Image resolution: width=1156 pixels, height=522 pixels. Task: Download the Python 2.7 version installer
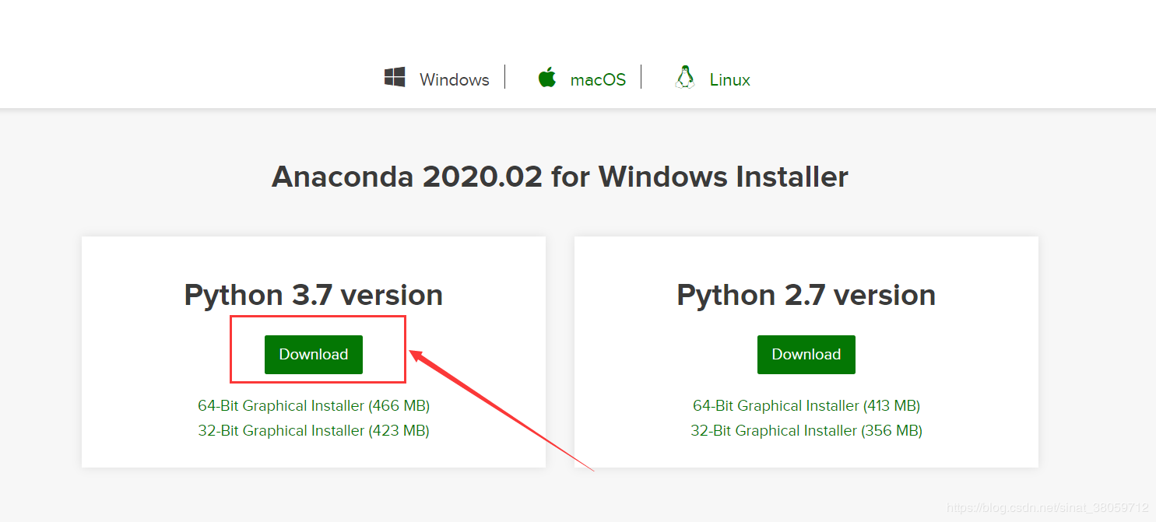[806, 355]
